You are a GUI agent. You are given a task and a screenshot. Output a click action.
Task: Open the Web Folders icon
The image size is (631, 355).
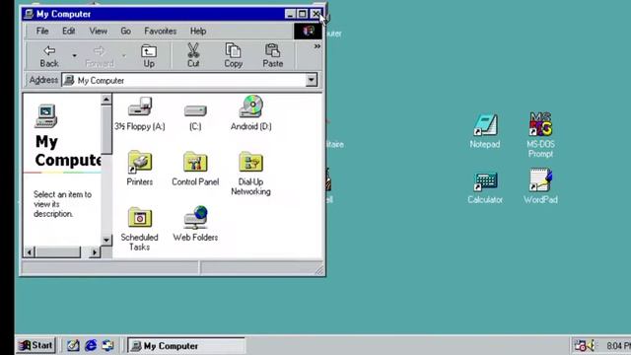195,224
